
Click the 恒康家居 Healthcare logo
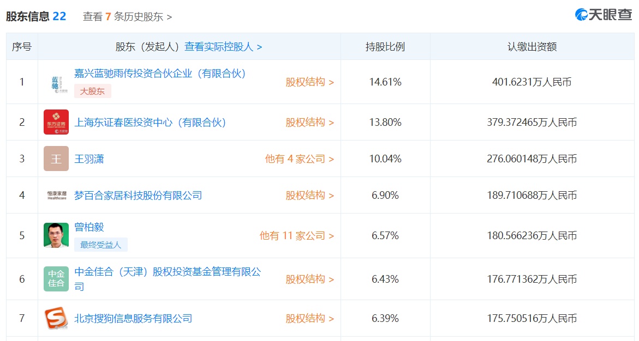pos(56,195)
